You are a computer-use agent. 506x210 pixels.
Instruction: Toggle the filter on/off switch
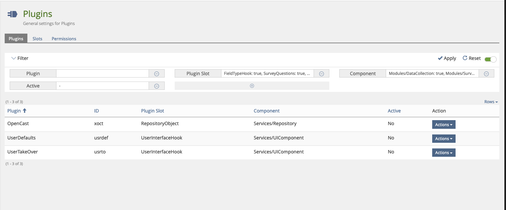coord(490,59)
